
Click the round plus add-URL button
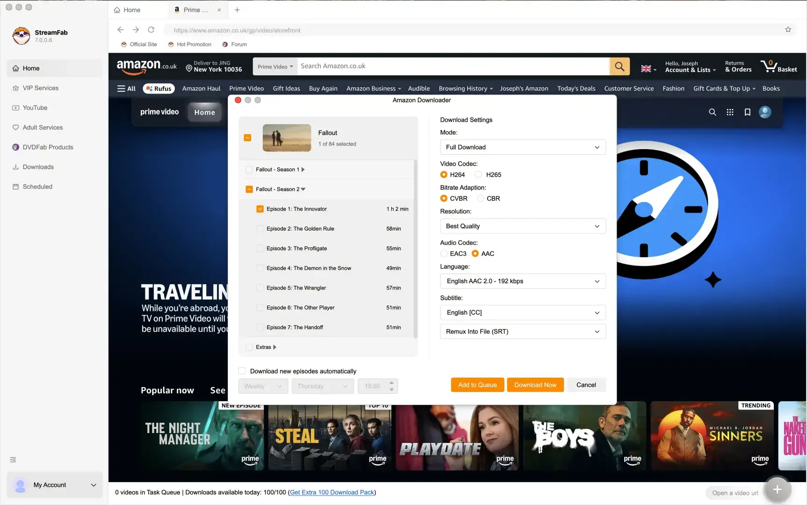tap(777, 490)
